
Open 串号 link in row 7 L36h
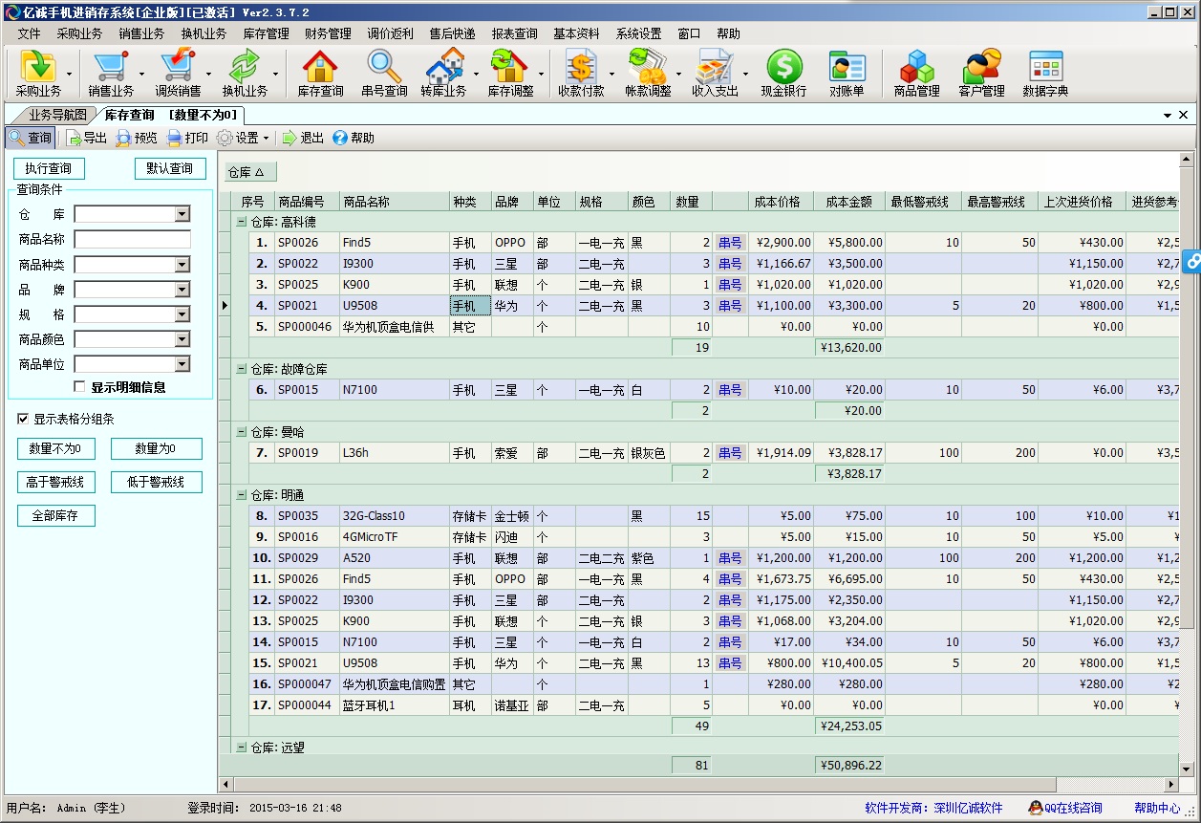tap(730, 453)
